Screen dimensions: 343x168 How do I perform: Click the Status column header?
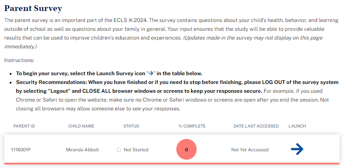click(x=131, y=126)
